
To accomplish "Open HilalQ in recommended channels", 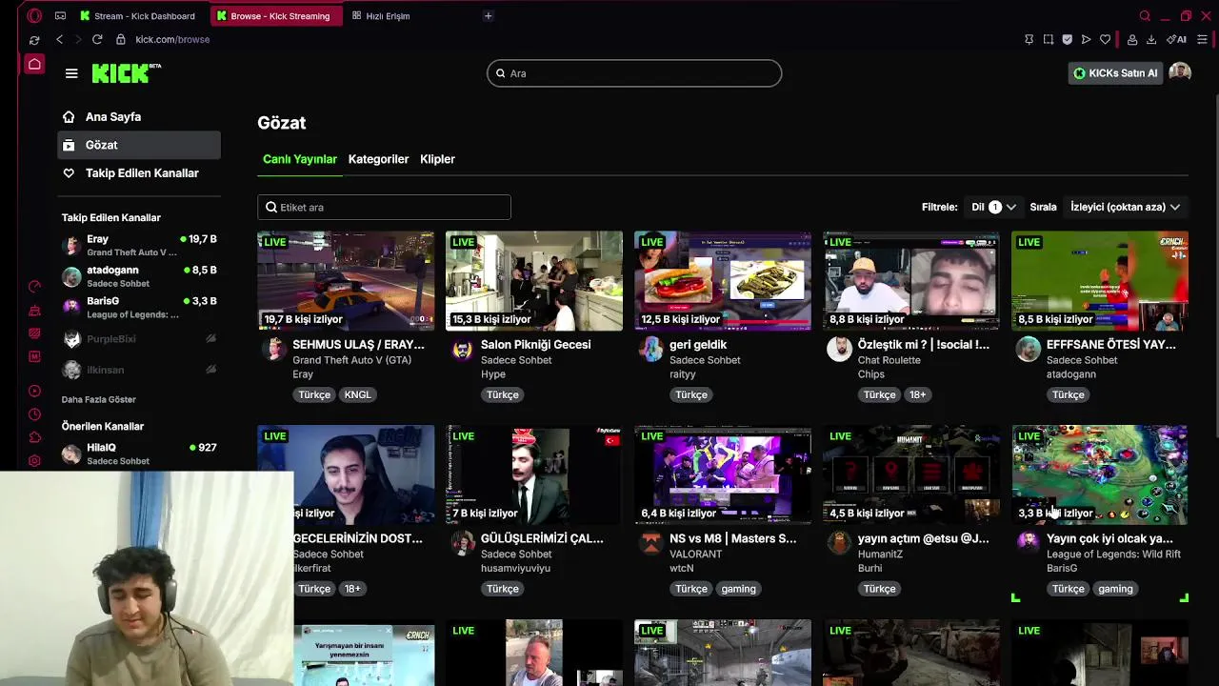I will coord(139,454).
